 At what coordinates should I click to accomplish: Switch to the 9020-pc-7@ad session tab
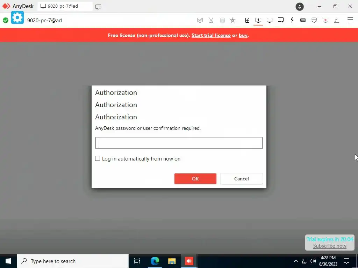point(65,6)
